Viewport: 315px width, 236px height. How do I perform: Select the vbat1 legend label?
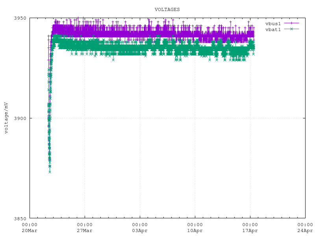pos(273,29)
